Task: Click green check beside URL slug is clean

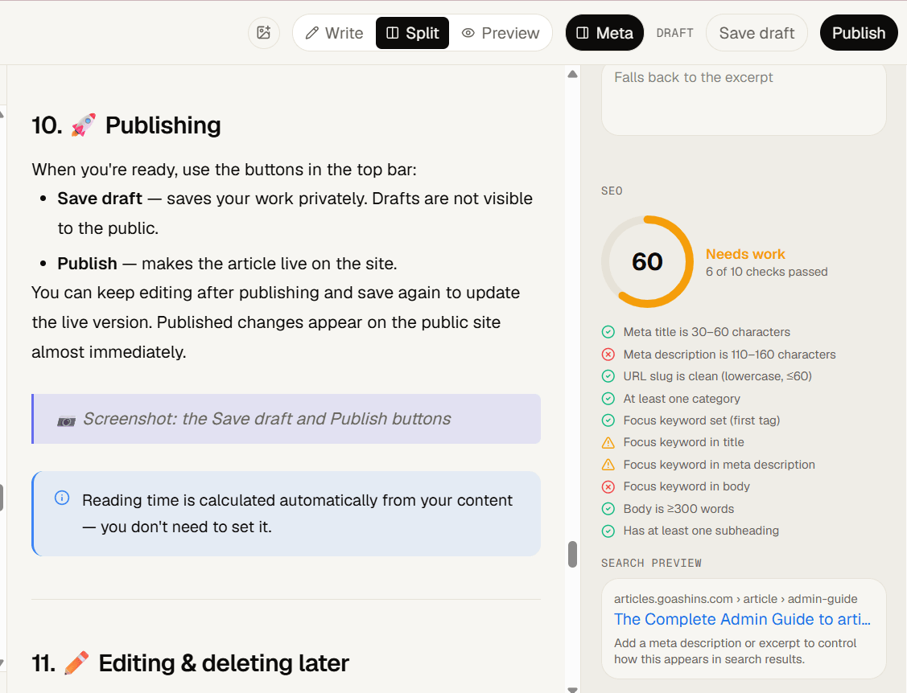Action: coord(608,376)
